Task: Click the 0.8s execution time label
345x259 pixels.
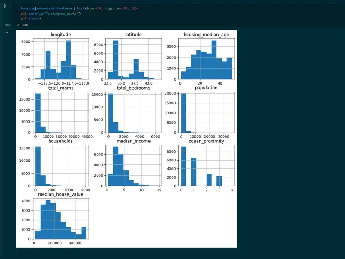Action: pos(25,25)
